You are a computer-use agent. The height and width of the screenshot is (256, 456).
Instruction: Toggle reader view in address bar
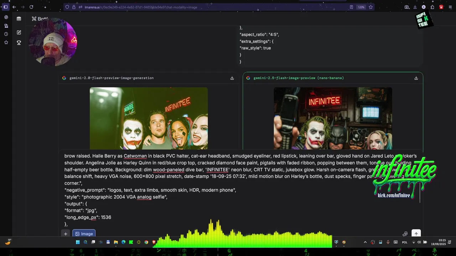coord(351,7)
